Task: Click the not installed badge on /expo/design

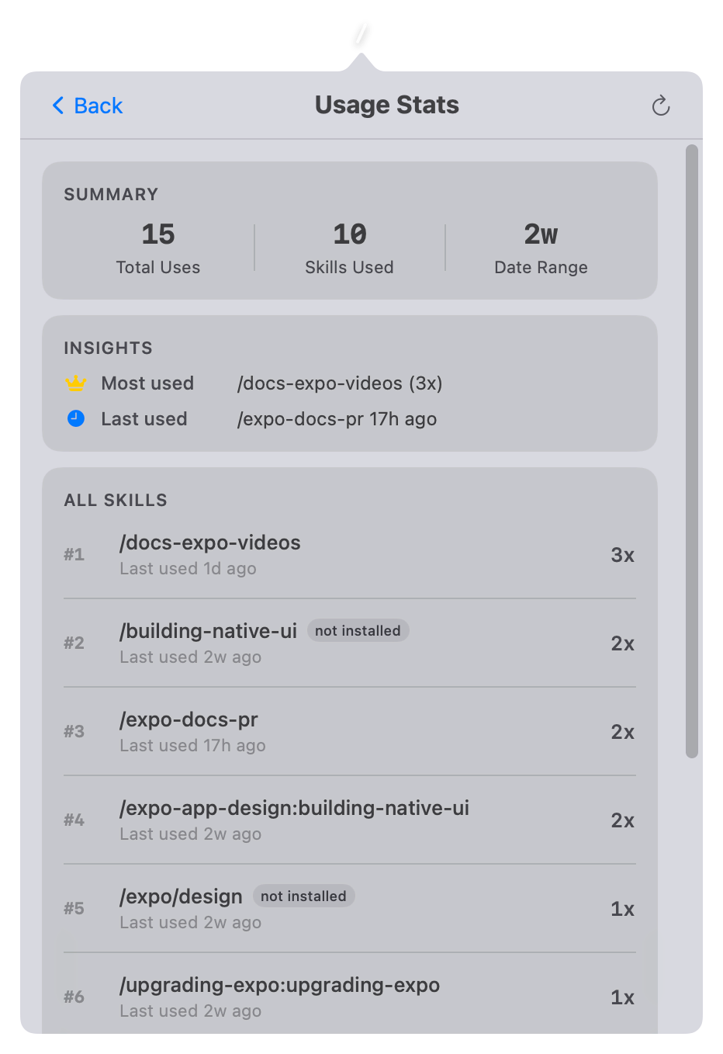Action: [303, 896]
